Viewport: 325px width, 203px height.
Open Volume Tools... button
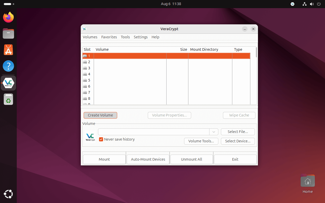201,141
